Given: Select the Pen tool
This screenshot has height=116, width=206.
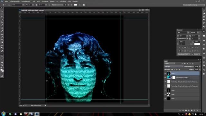Looking at the screenshot, I should pos(2,51).
